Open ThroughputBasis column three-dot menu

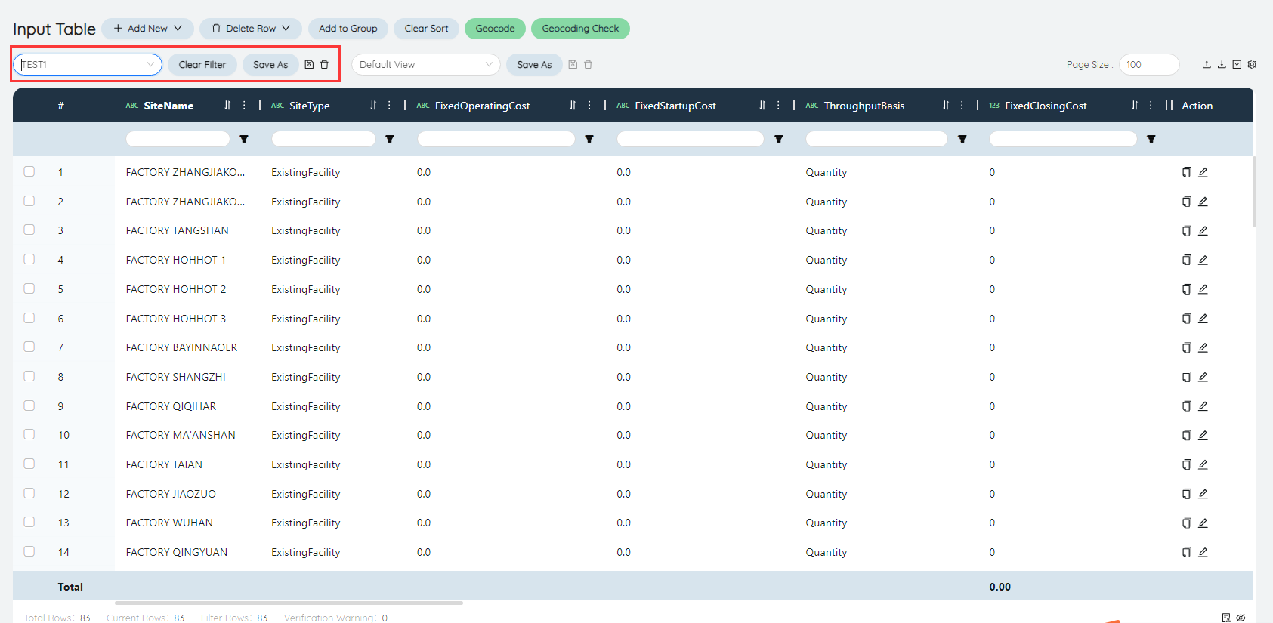click(x=962, y=106)
